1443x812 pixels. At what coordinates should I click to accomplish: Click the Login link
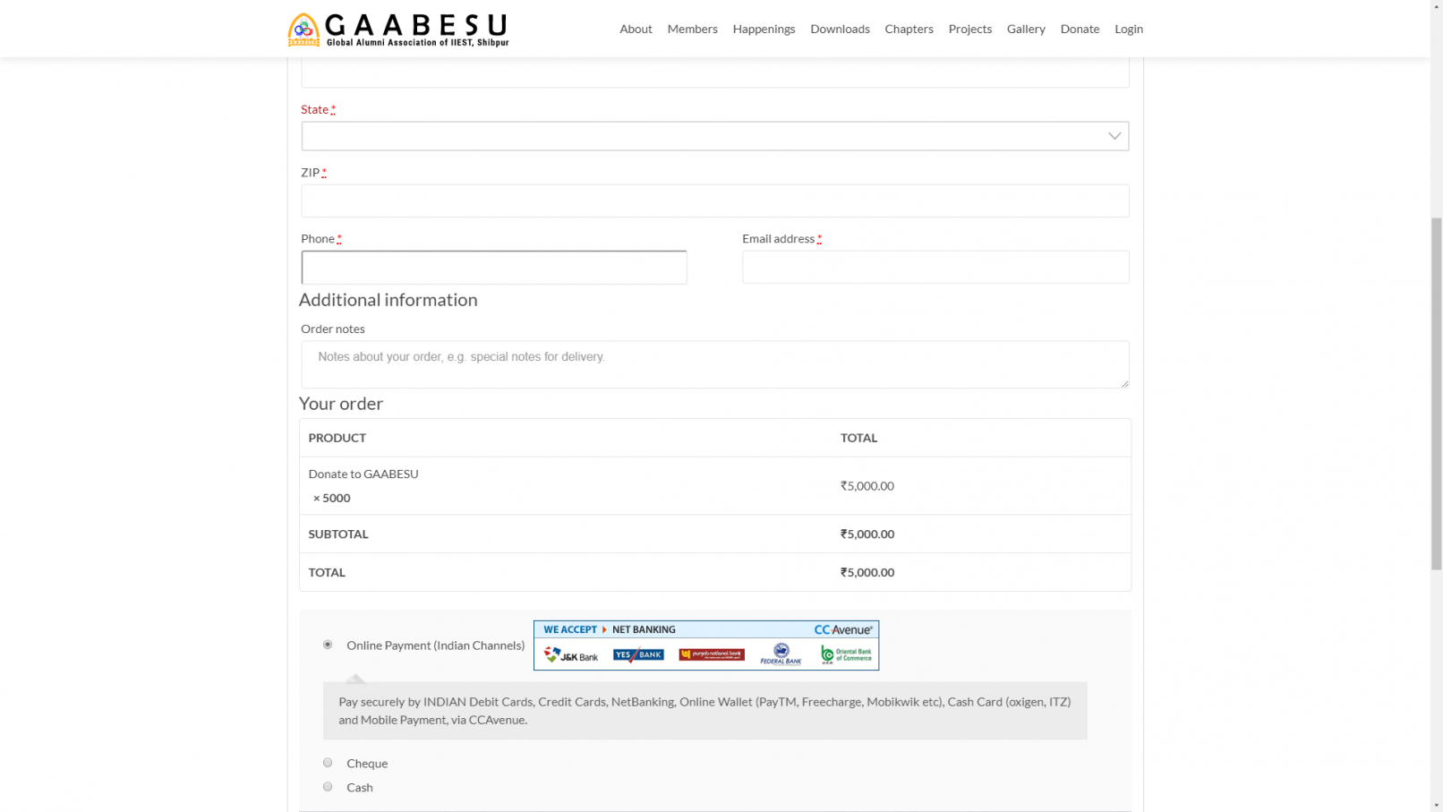[x=1128, y=29]
